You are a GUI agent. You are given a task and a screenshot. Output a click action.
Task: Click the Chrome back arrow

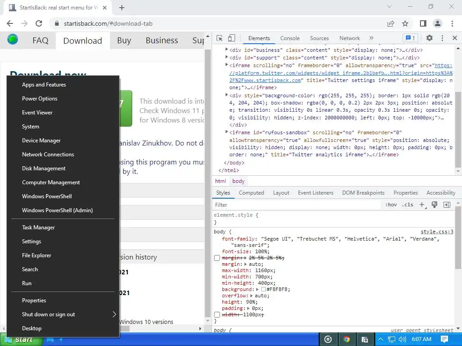point(10,23)
